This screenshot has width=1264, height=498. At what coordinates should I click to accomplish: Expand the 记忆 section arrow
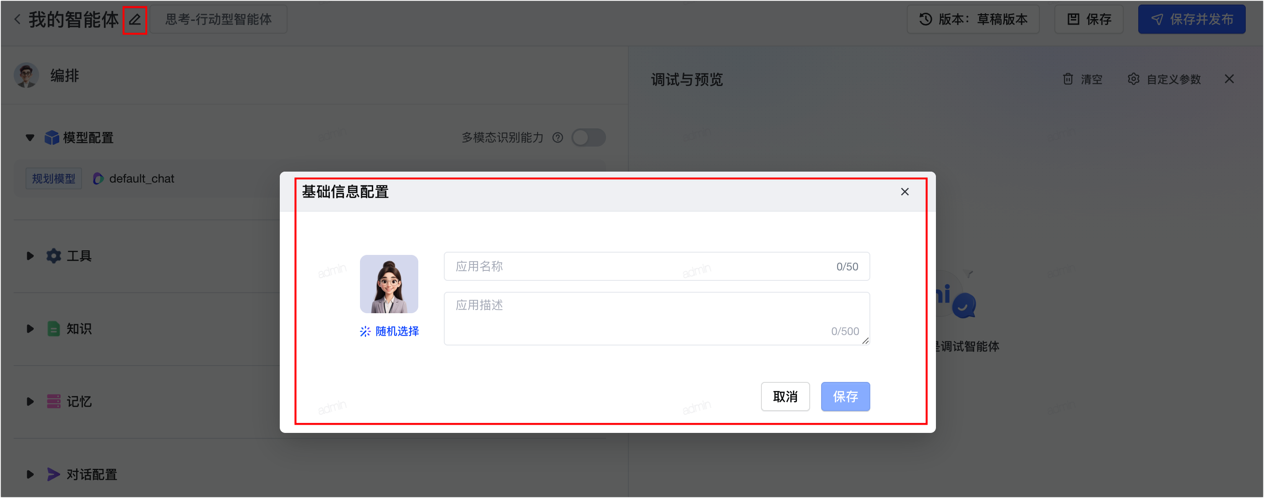tap(30, 401)
